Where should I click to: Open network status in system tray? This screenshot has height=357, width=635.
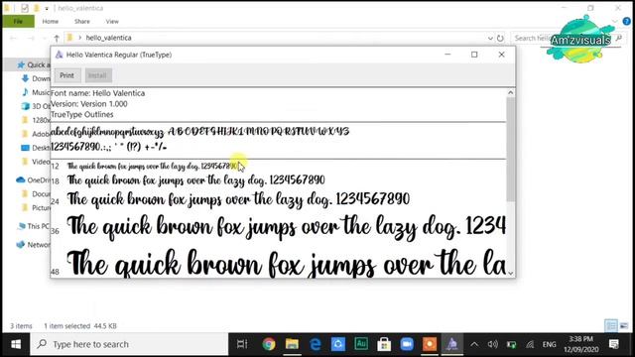(530, 344)
